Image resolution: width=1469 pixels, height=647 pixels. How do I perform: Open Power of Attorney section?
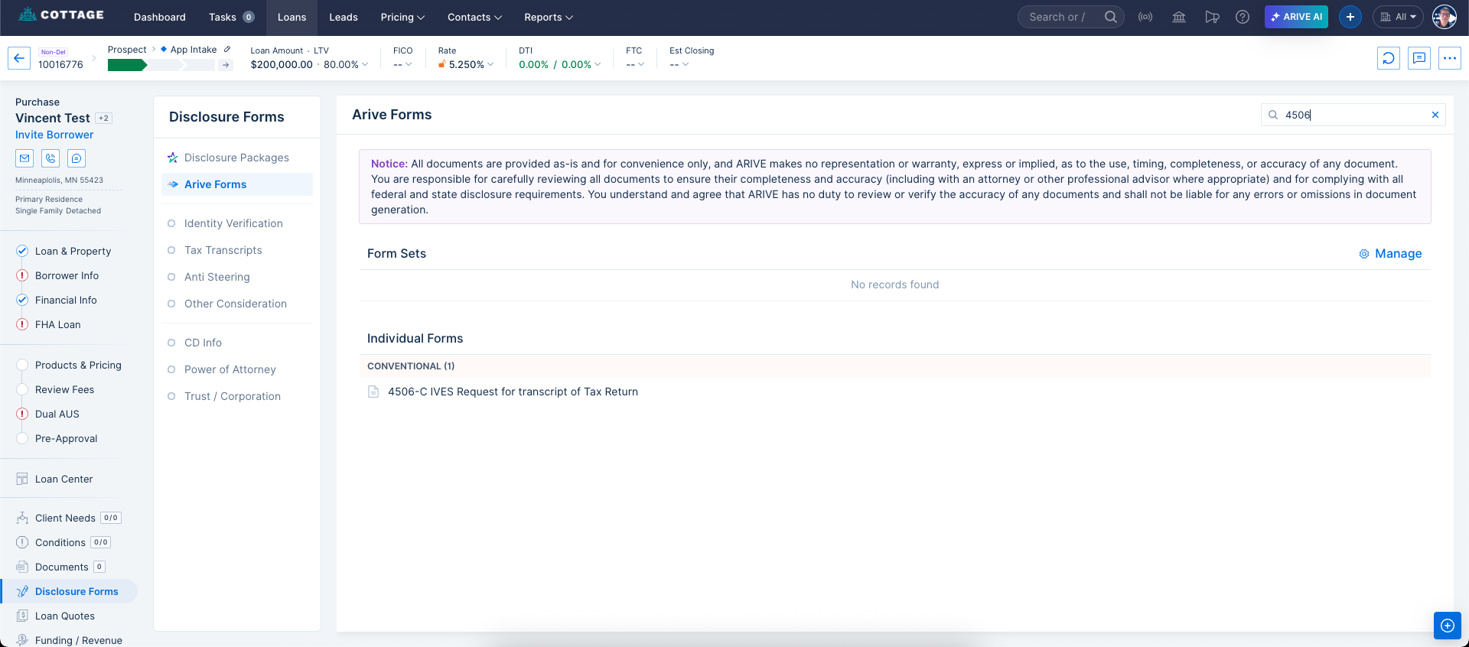pyautogui.click(x=230, y=369)
